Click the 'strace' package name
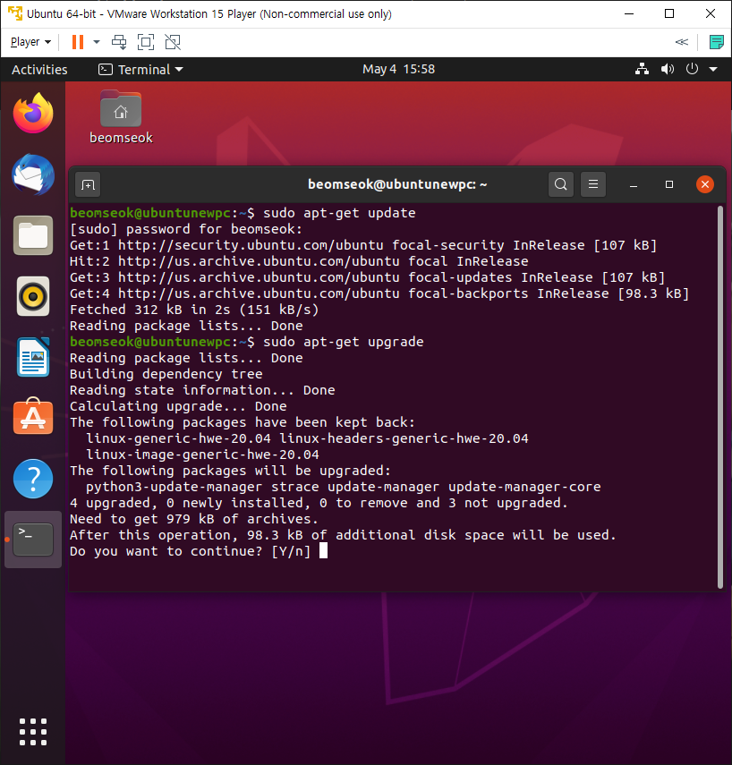 click(294, 487)
